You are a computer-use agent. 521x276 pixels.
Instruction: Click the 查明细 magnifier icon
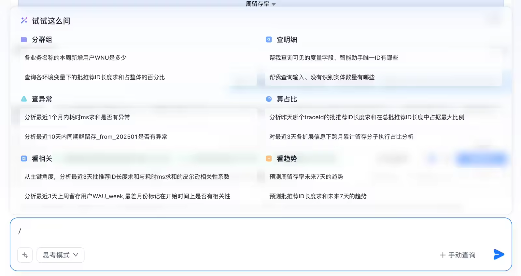pos(269,40)
